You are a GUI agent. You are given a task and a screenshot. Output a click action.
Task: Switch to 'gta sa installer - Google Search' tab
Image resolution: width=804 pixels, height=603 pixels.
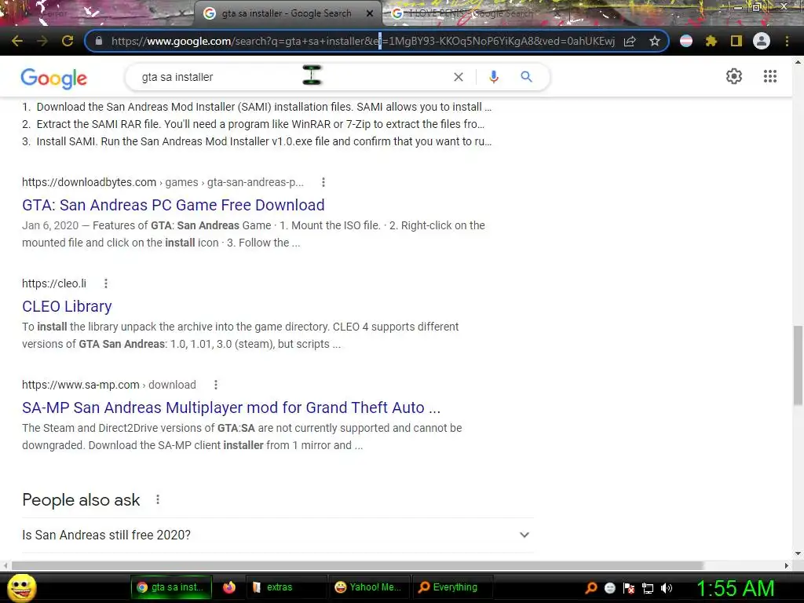click(x=287, y=14)
